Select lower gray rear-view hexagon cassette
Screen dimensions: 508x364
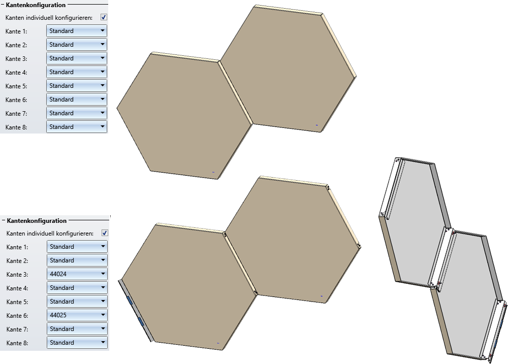[469, 294]
